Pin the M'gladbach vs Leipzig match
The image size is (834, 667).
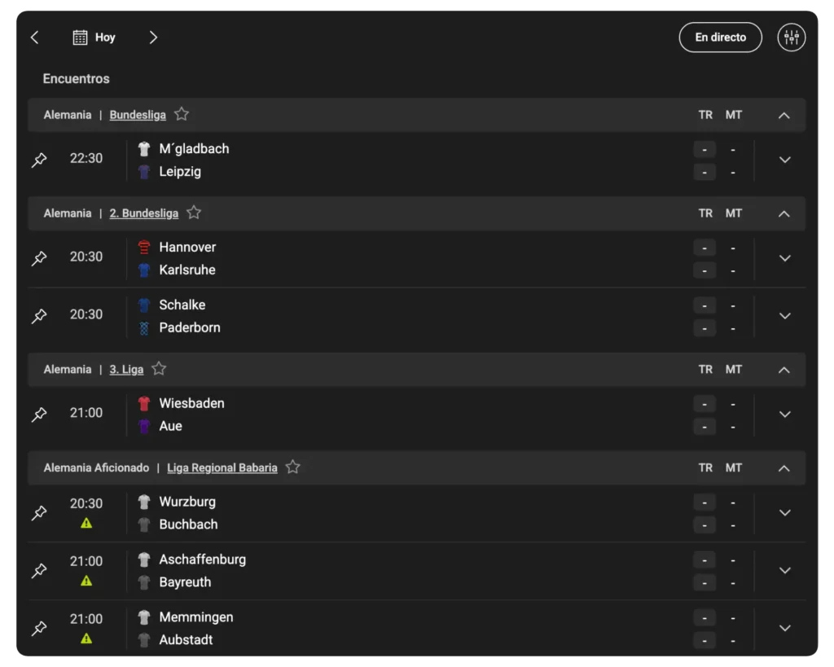click(x=39, y=160)
